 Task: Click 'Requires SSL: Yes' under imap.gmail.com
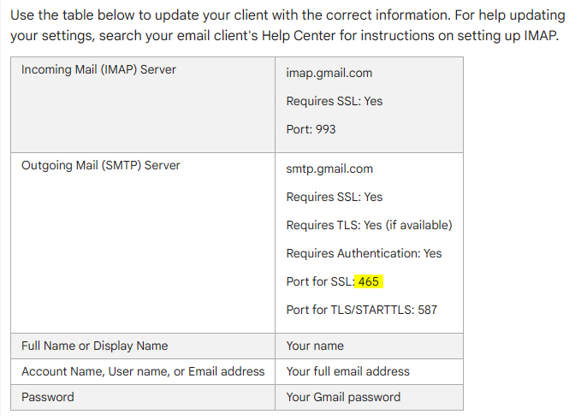(x=335, y=101)
